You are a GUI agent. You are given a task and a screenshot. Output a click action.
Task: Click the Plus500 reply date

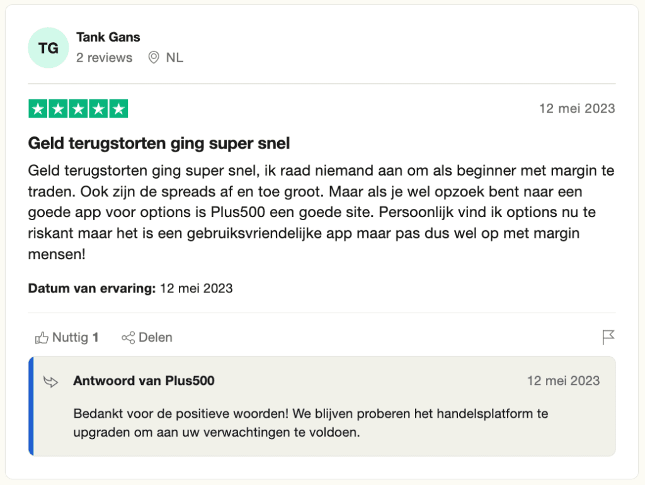(563, 381)
